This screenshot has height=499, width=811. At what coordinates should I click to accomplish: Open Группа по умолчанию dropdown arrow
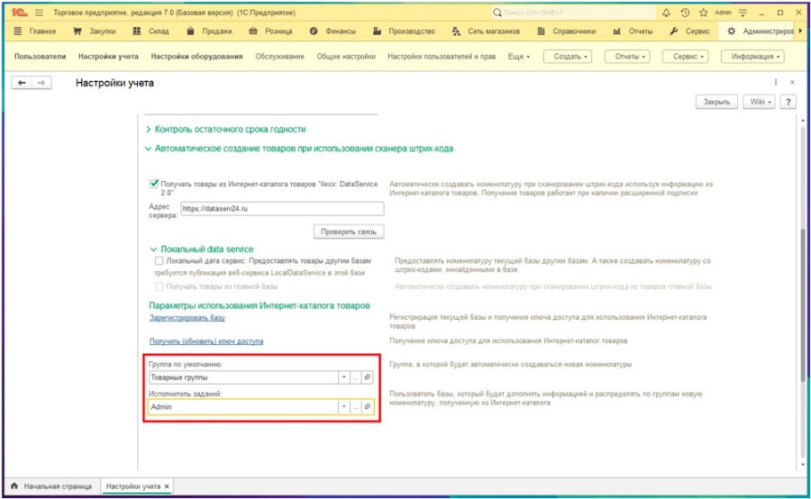tap(343, 377)
